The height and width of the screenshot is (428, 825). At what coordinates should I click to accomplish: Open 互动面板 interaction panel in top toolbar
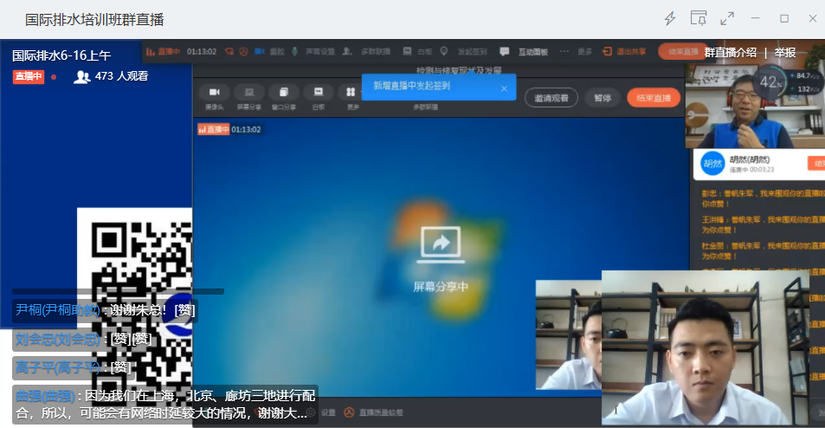pos(530,52)
